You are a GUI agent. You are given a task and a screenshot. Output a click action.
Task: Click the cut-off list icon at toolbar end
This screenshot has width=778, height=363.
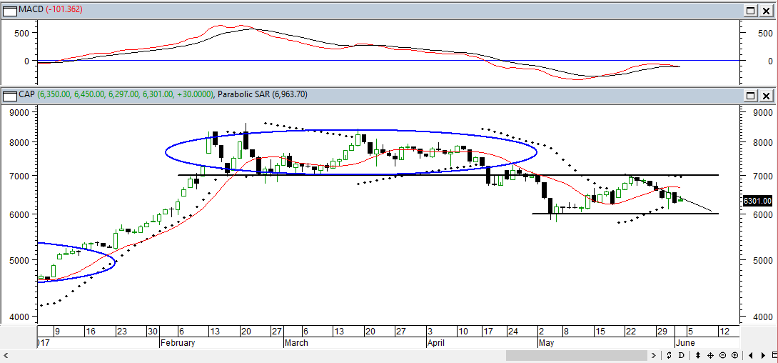pos(774,356)
